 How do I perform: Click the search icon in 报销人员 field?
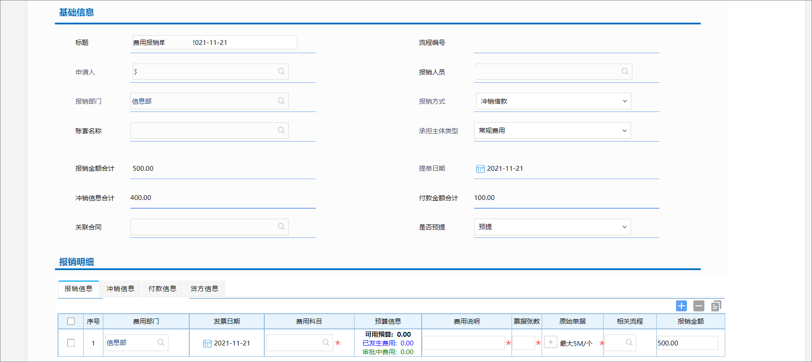tap(625, 71)
